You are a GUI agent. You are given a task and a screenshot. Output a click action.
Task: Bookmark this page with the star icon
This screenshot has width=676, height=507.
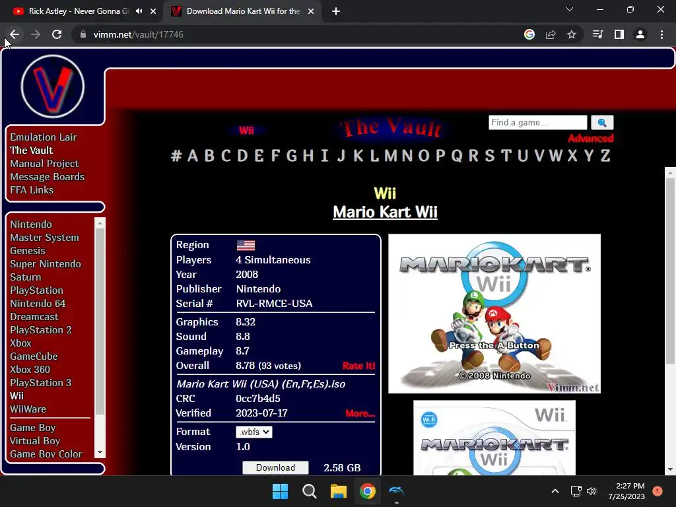(572, 34)
